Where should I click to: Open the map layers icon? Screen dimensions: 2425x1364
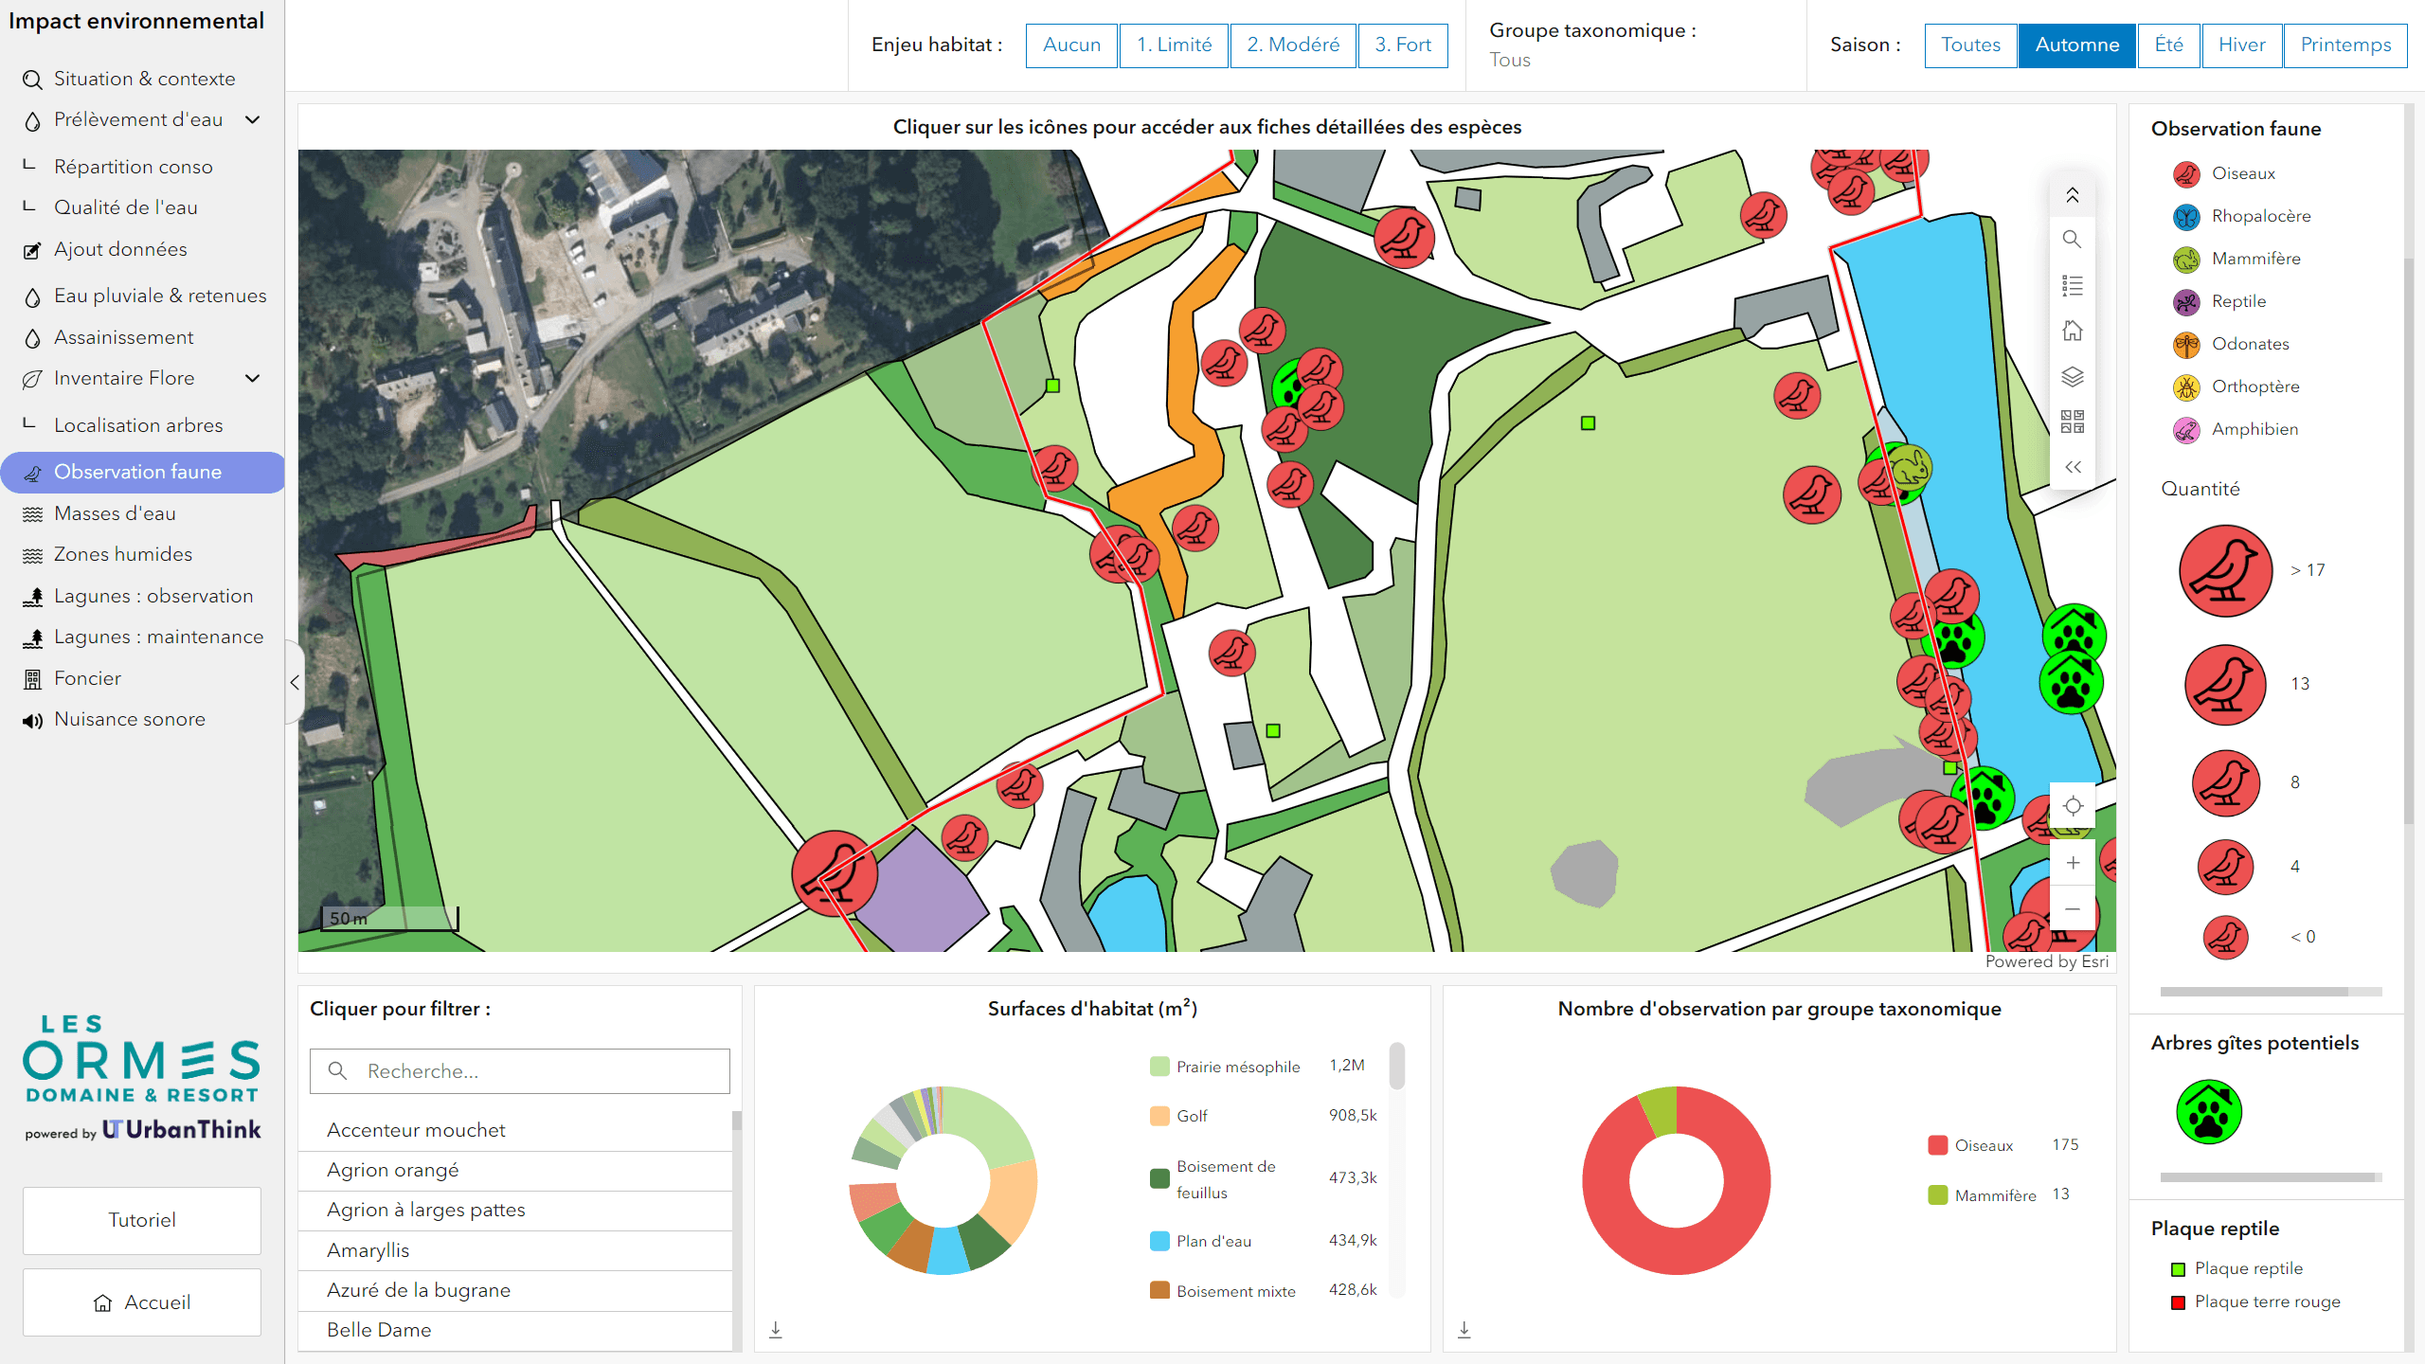pyautogui.click(x=2072, y=377)
